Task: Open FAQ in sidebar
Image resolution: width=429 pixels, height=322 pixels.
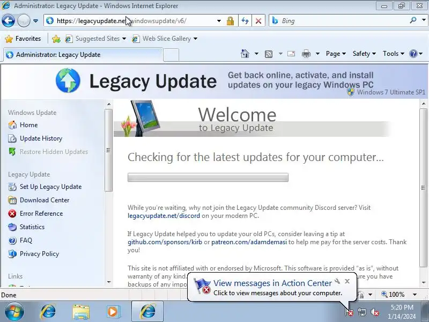Action: point(26,240)
